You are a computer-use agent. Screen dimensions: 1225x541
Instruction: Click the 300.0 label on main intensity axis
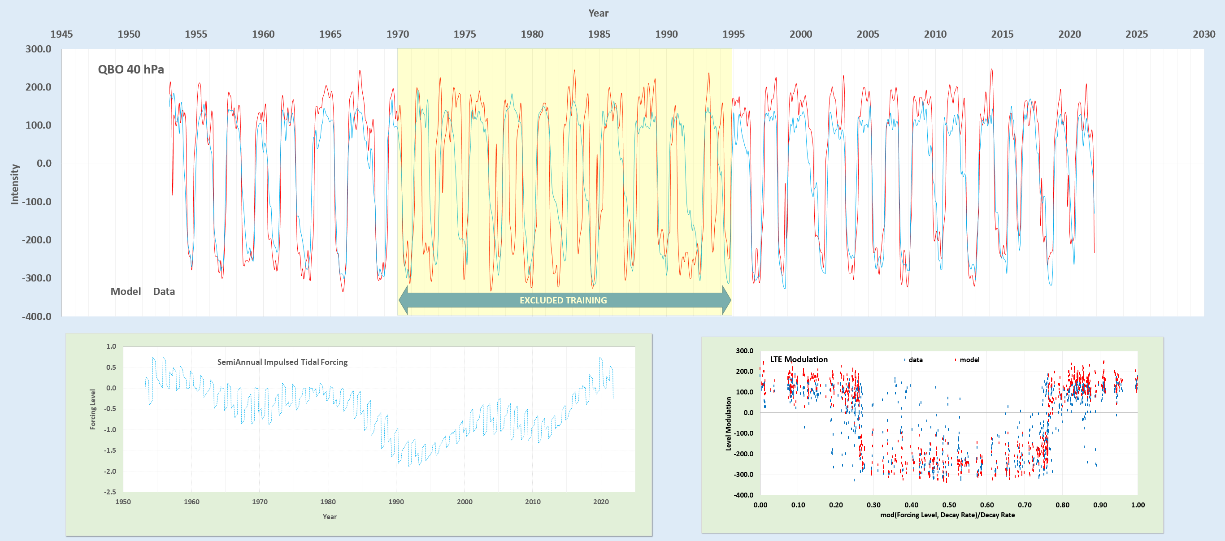38,49
